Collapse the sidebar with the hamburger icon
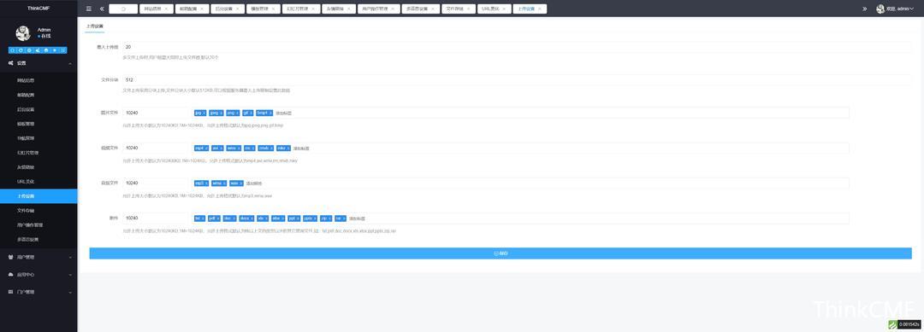 coord(88,9)
